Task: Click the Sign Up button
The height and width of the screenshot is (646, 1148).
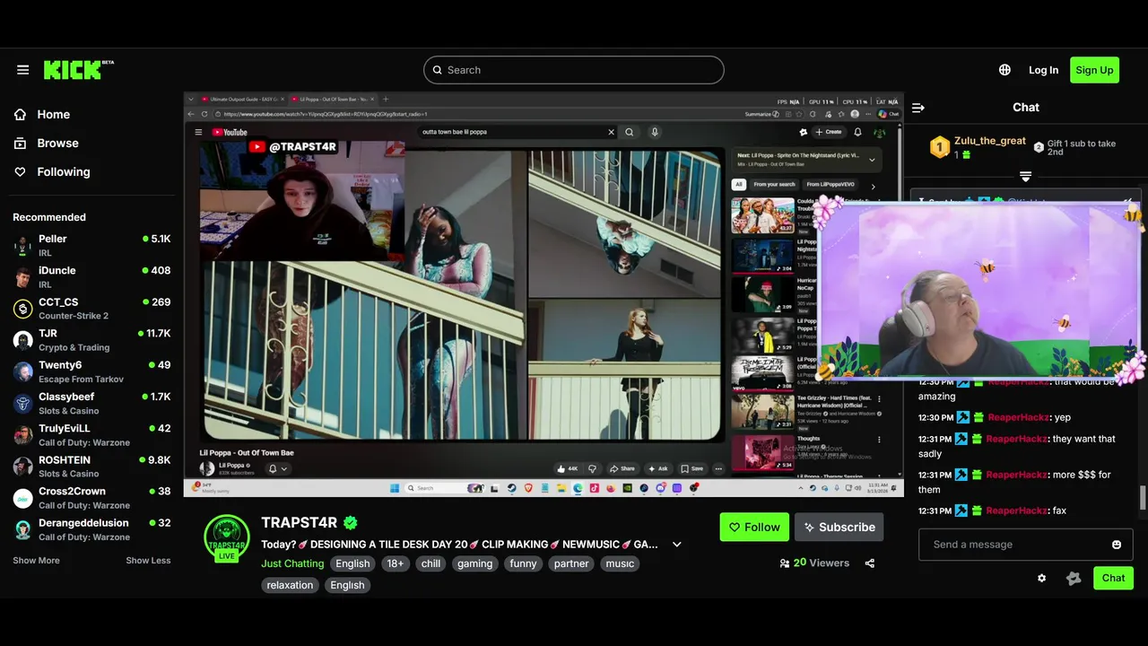Action: tap(1094, 70)
